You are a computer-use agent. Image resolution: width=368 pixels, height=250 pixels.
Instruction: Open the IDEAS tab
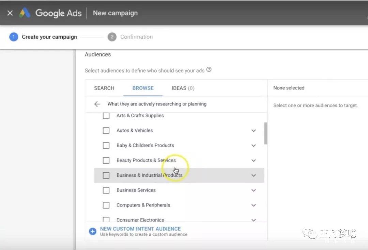[x=183, y=88]
